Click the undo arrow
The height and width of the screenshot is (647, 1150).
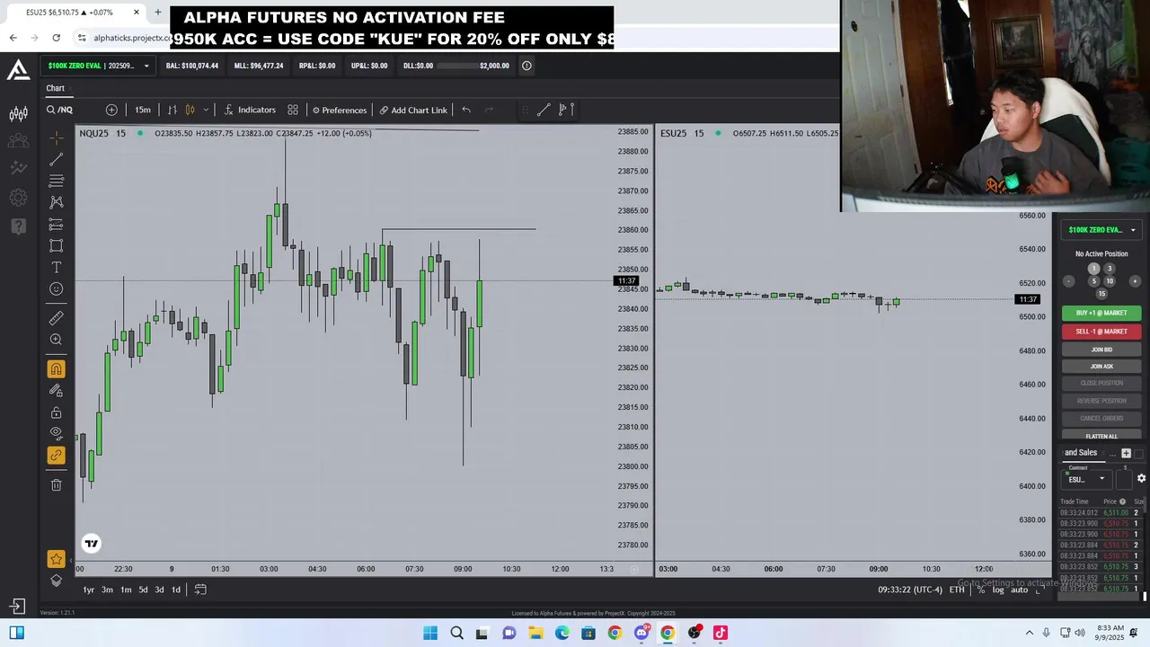click(466, 110)
